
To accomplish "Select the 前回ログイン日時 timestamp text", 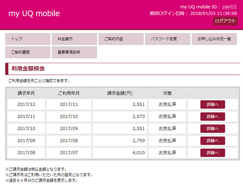I will tap(193, 13).
